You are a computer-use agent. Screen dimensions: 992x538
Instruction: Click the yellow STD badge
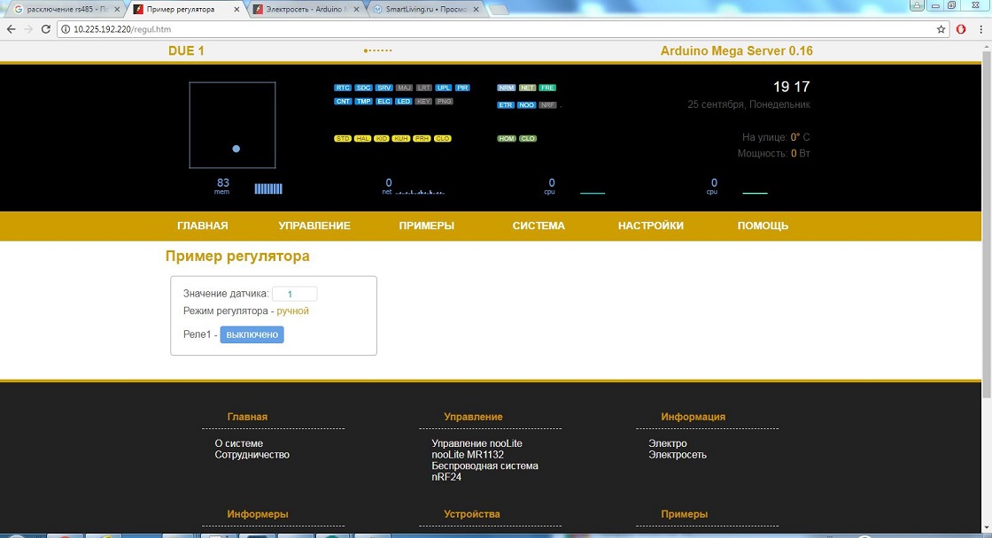343,139
